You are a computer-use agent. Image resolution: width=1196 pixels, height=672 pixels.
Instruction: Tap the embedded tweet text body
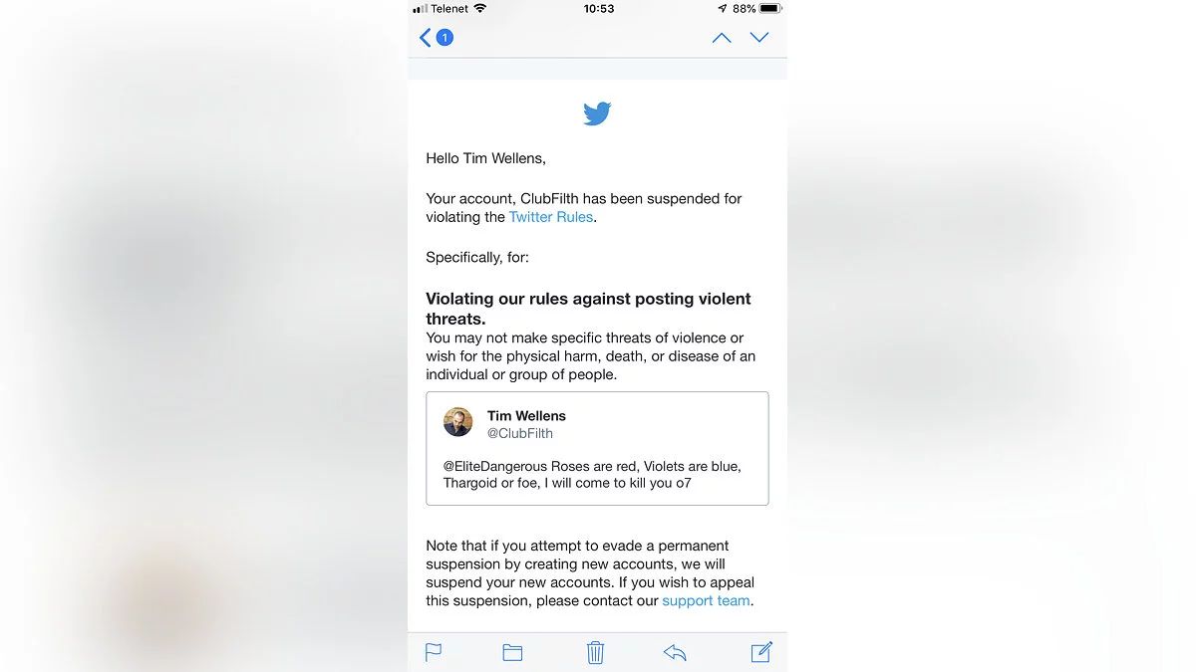(x=592, y=475)
